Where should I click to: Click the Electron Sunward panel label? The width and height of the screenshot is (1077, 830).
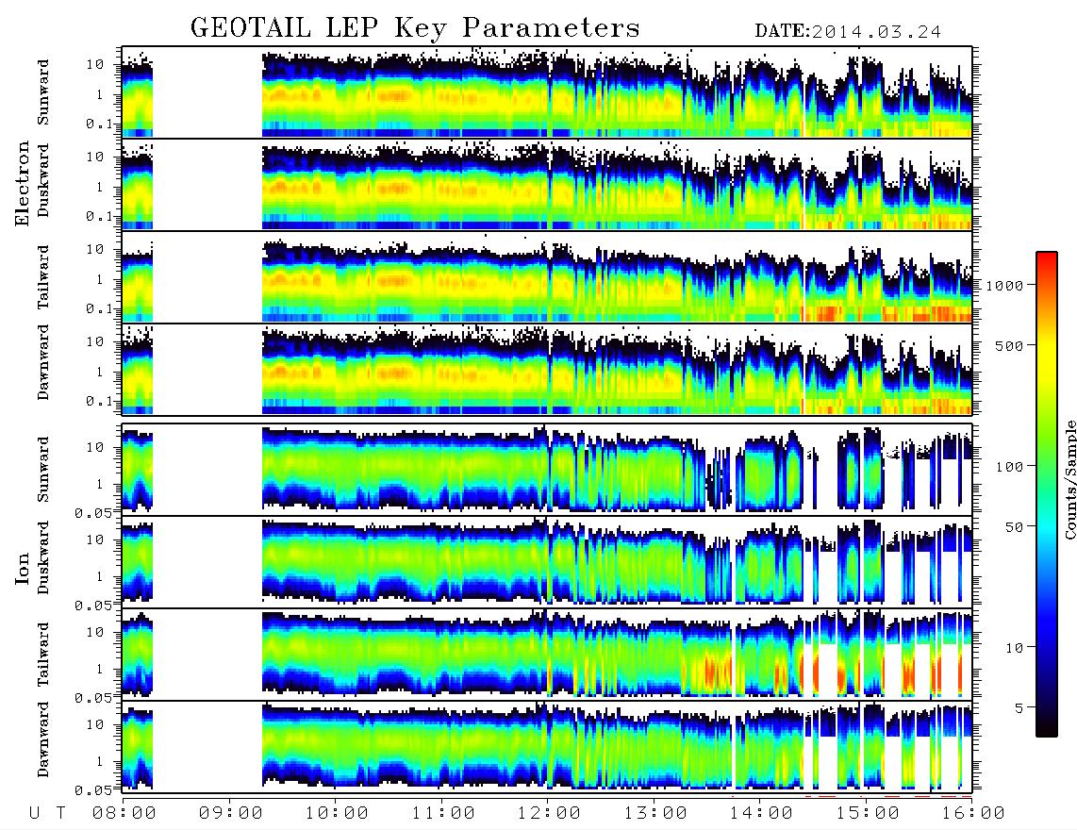(x=43, y=92)
